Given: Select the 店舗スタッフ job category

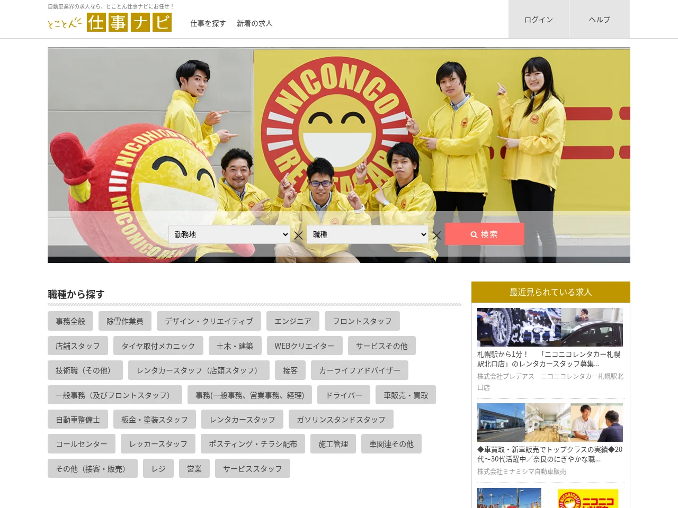Looking at the screenshot, I should coord(78,346).
